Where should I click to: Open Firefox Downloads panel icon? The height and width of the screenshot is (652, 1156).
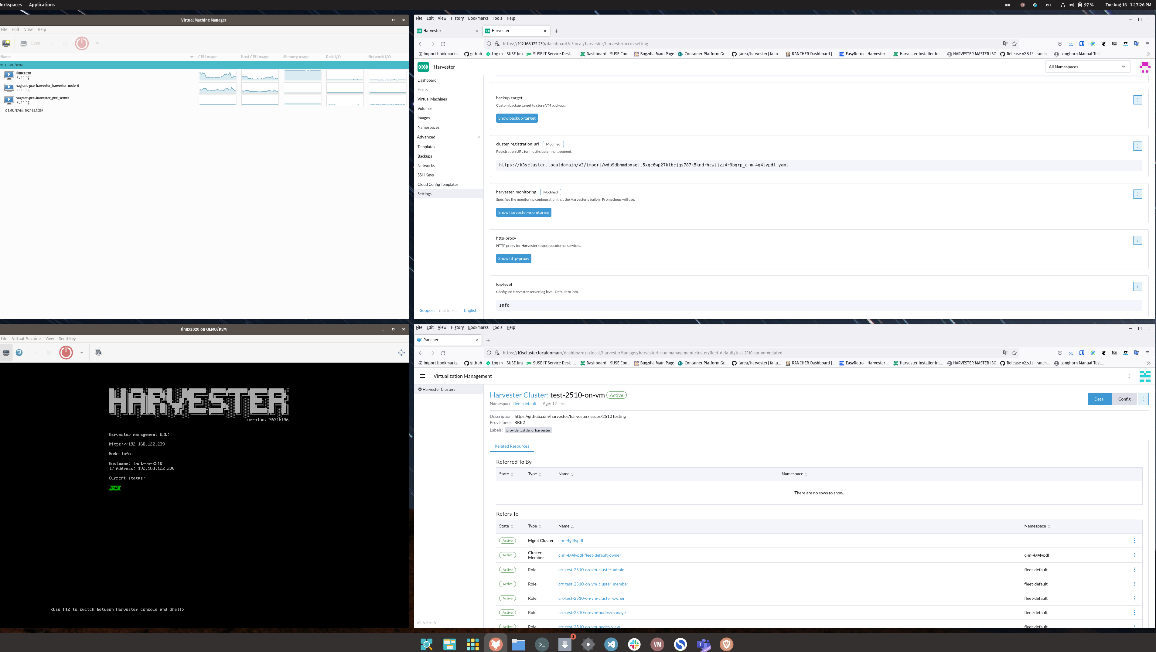1071,43
